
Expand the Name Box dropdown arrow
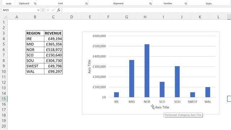point(38,10)
